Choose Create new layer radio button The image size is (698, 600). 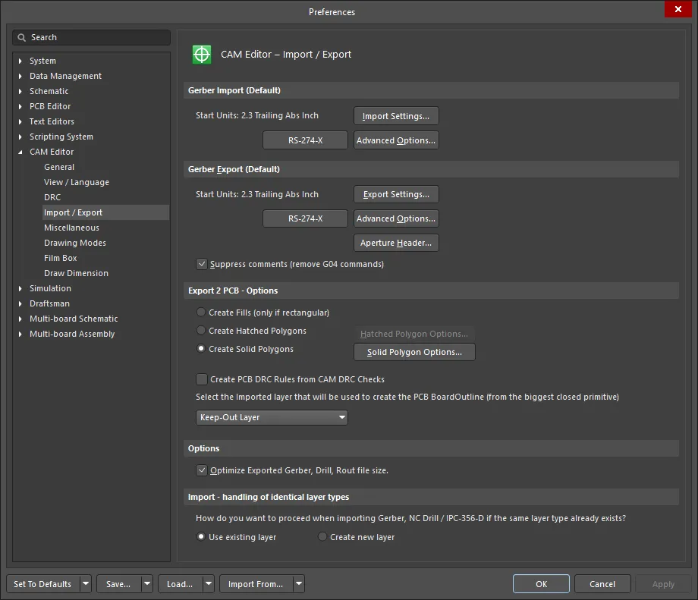pyautogui.click(x=322, y=537)
